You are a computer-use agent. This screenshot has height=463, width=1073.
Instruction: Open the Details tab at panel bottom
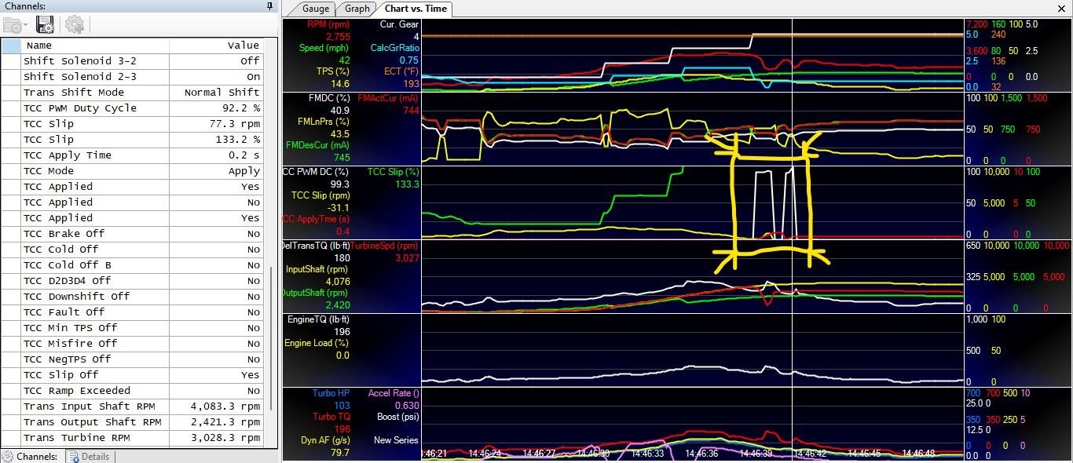[x=94, y=456]
